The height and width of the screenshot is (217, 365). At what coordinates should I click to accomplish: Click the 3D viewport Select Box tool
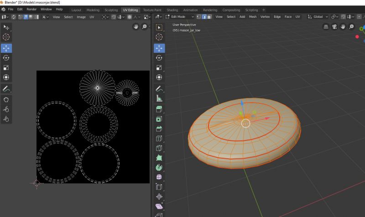pyautogui.click(x=159, y=27)
